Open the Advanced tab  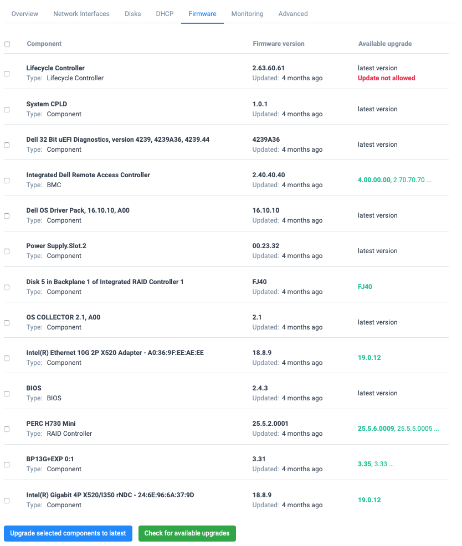point(293,14)
